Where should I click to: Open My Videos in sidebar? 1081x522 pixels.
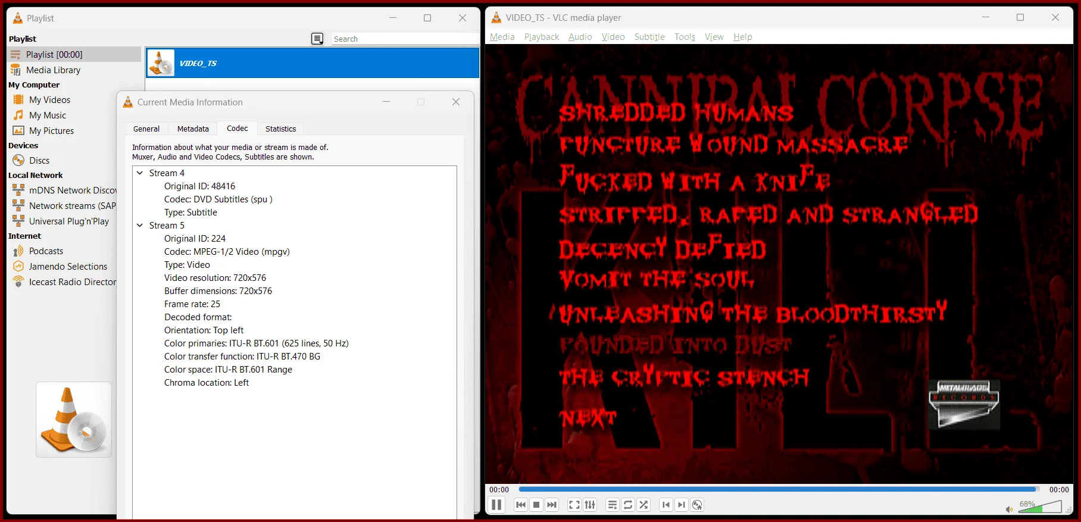coord(49,100)
